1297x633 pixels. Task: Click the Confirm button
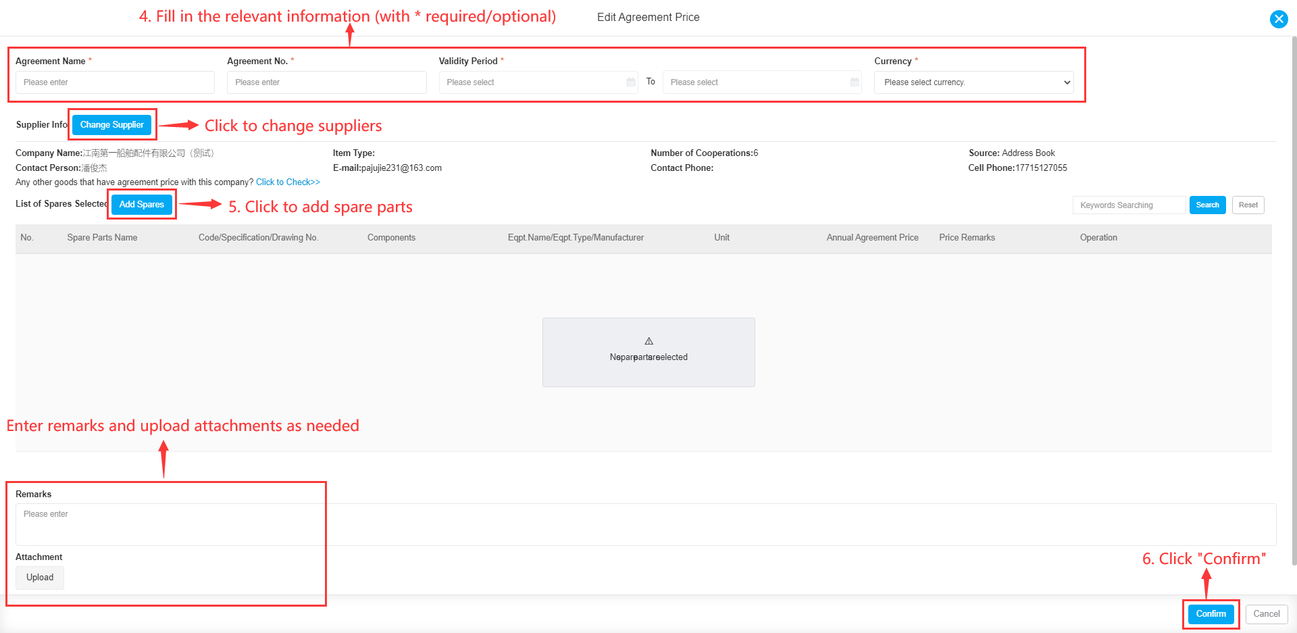click(1211, 614)
